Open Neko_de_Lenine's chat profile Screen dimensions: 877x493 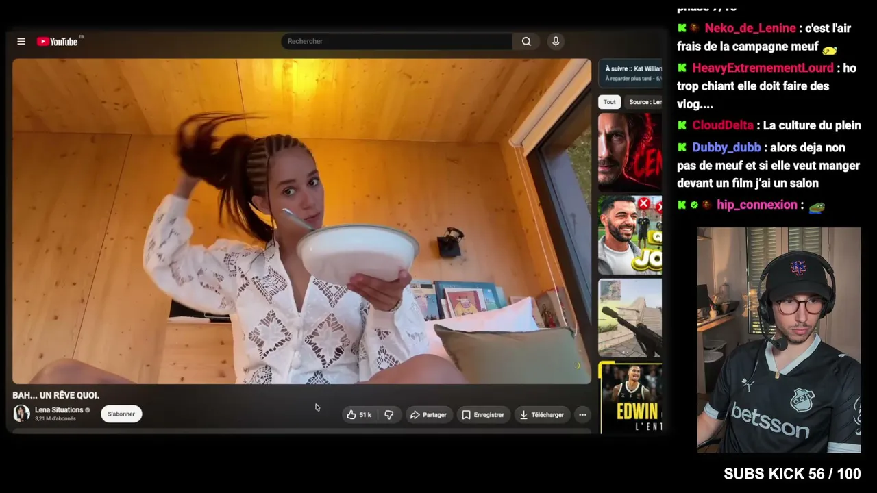pyautogui.click(x=750, y=28)
